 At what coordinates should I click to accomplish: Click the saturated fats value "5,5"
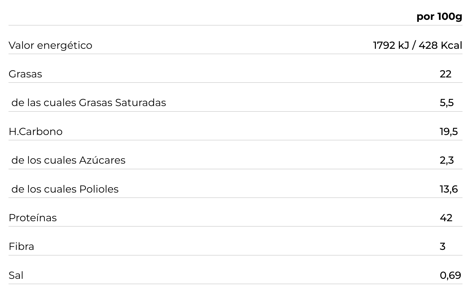coord(447,103)
